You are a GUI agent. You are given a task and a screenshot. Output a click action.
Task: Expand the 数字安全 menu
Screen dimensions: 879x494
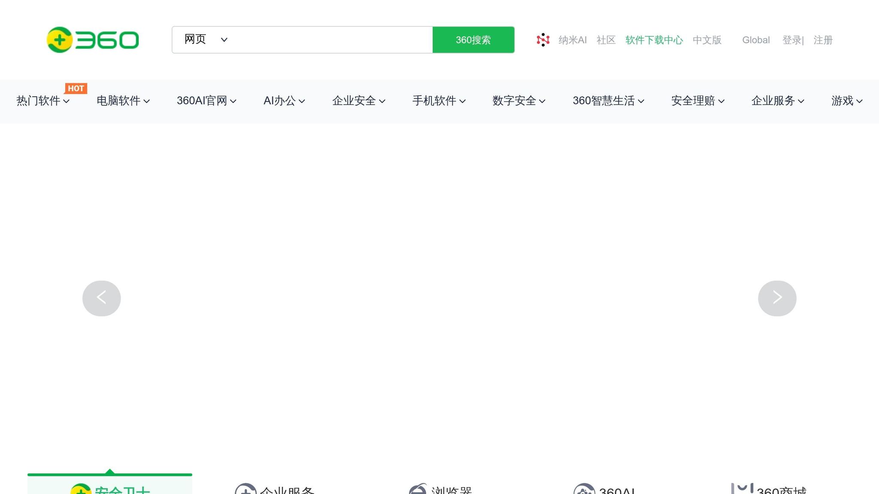coord(519,101)
